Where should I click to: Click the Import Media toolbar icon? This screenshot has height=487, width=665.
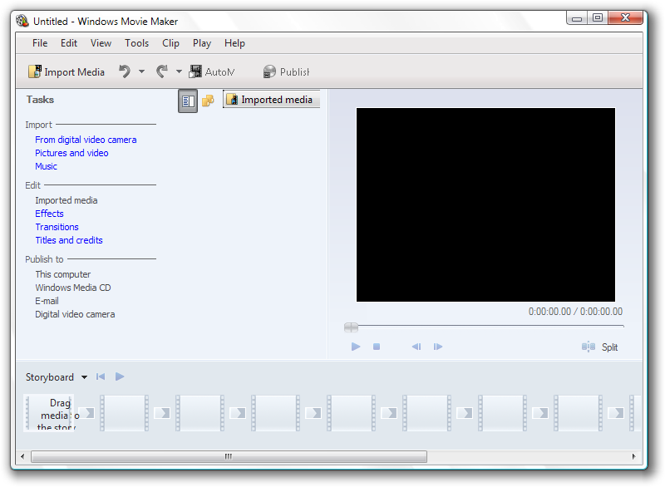coord(35,72)
